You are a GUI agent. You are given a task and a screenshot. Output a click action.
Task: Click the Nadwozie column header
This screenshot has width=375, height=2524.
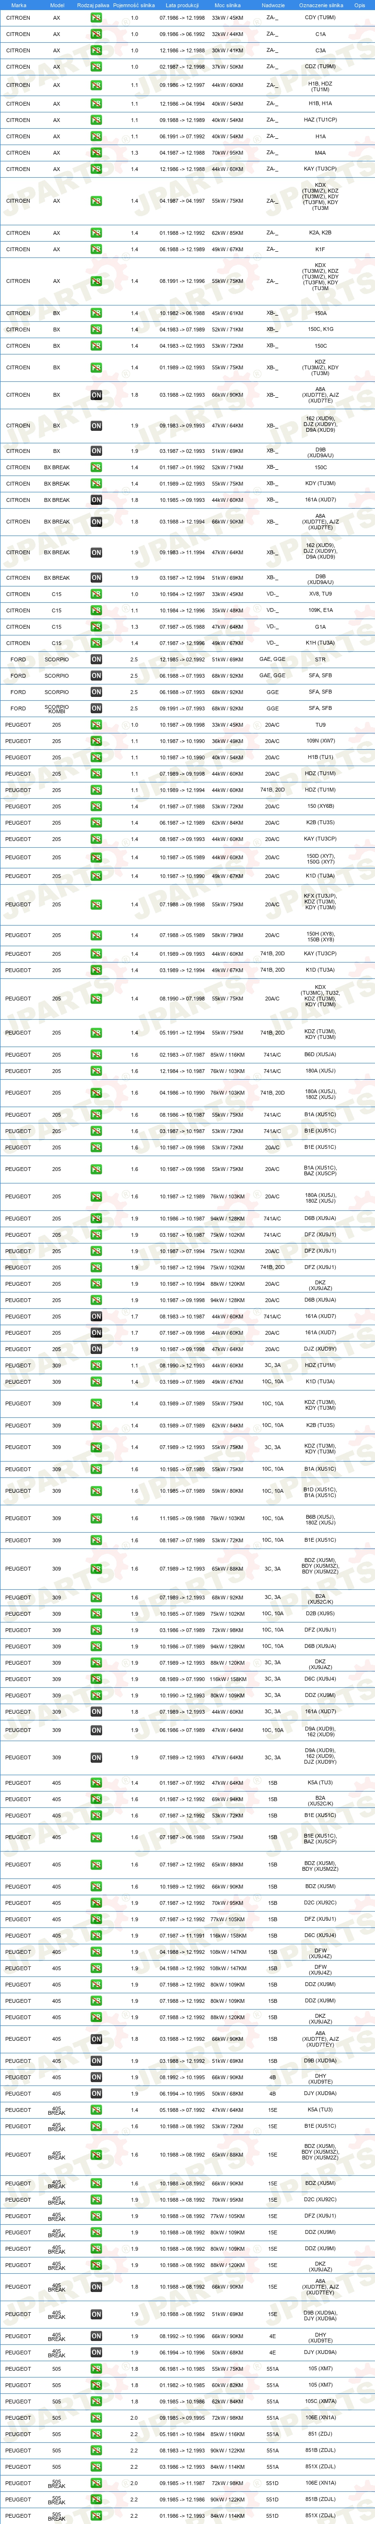(x=273, y=5)
